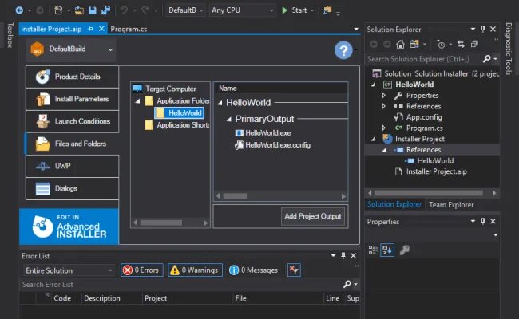Collapse the HelloWorld group in files list

pos(220,103)
